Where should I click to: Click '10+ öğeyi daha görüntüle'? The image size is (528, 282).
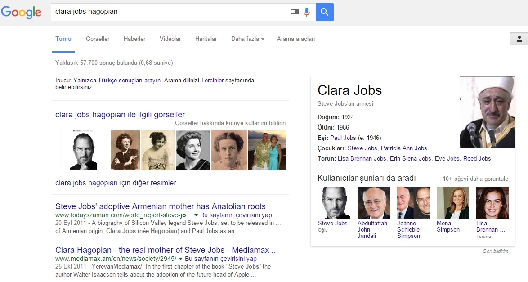pyautogui.click(x=475, y=179)
